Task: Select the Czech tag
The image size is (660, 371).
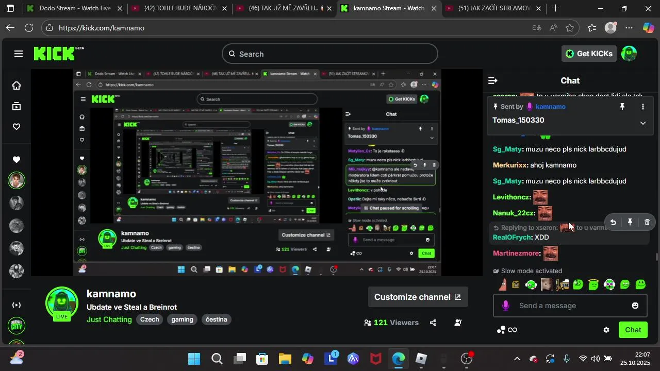Action: pos(150,319)
